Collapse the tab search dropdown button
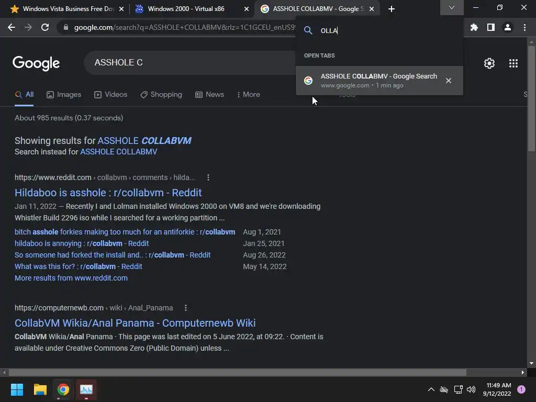The image size is (536, 402). click(x=452, y=7)
